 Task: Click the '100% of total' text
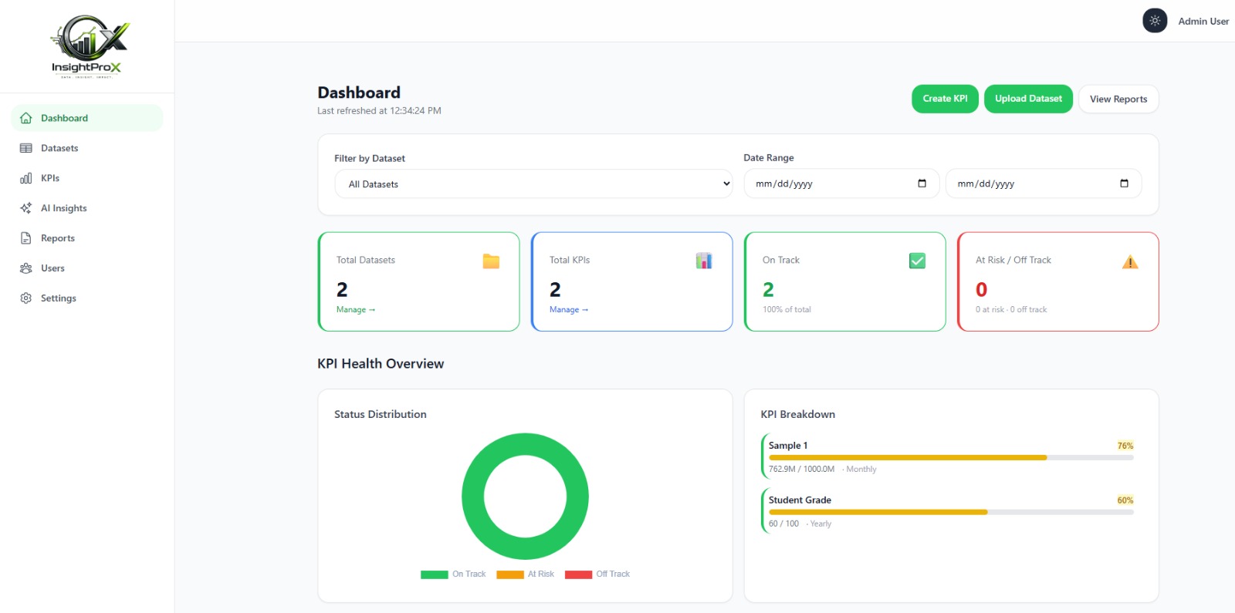(x=787, y=309)
